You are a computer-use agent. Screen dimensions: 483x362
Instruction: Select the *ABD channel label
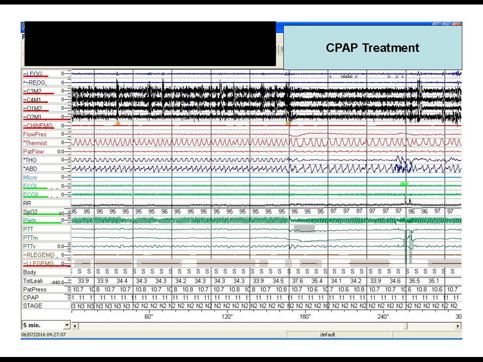(30, 169)
